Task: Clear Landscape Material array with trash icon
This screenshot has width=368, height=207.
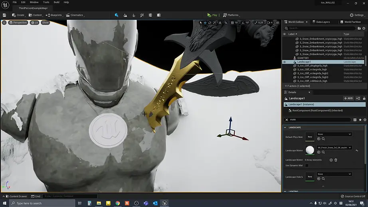Action: [x=336, y=160]
